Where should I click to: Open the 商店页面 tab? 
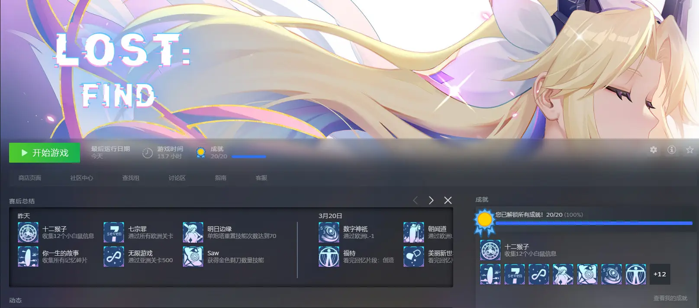click(x=30, y=178)
